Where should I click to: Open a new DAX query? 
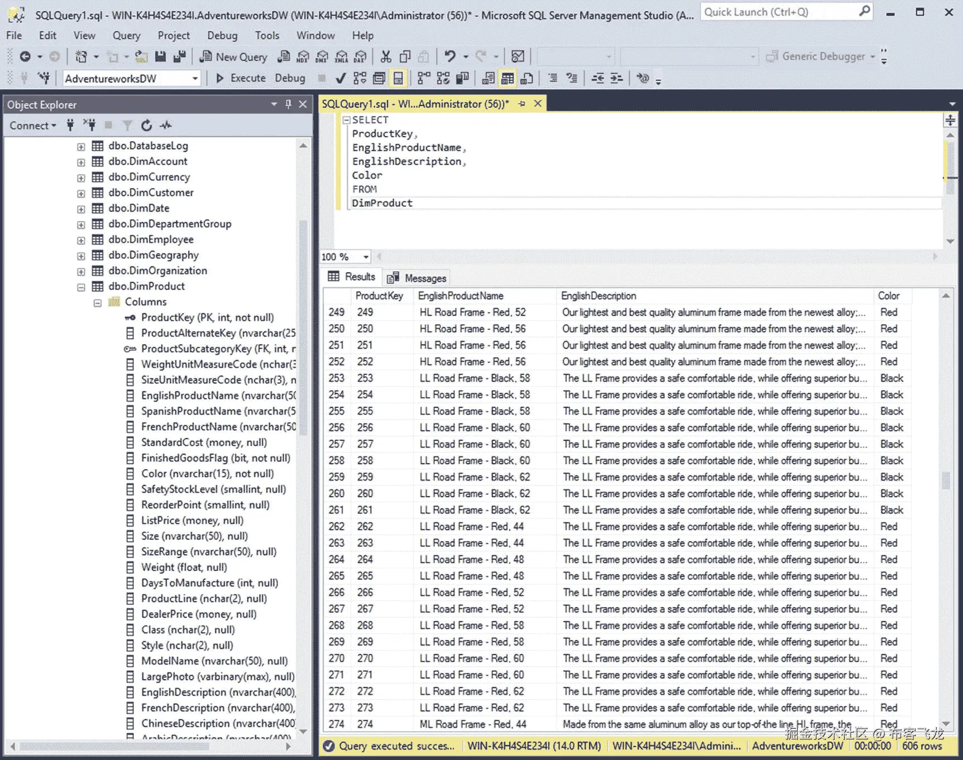coord(360,56)
